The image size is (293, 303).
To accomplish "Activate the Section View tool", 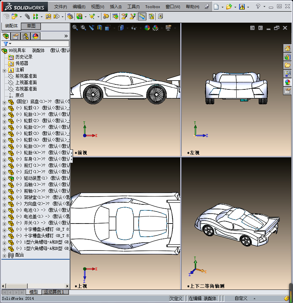I will tap(99, 28).
